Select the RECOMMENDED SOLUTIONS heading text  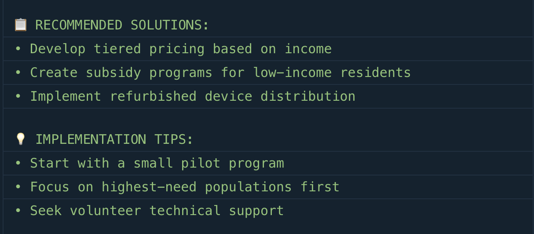click(122, 25)
